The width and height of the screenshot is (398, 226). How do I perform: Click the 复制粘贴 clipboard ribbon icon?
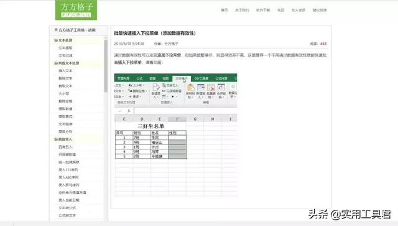pyautogui.click(x=190, y=91)
